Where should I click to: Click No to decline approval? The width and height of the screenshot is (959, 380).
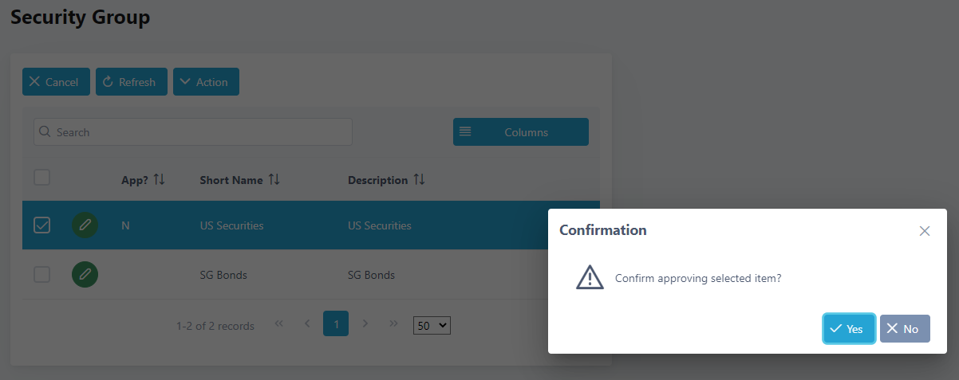[x=905, y=329]
